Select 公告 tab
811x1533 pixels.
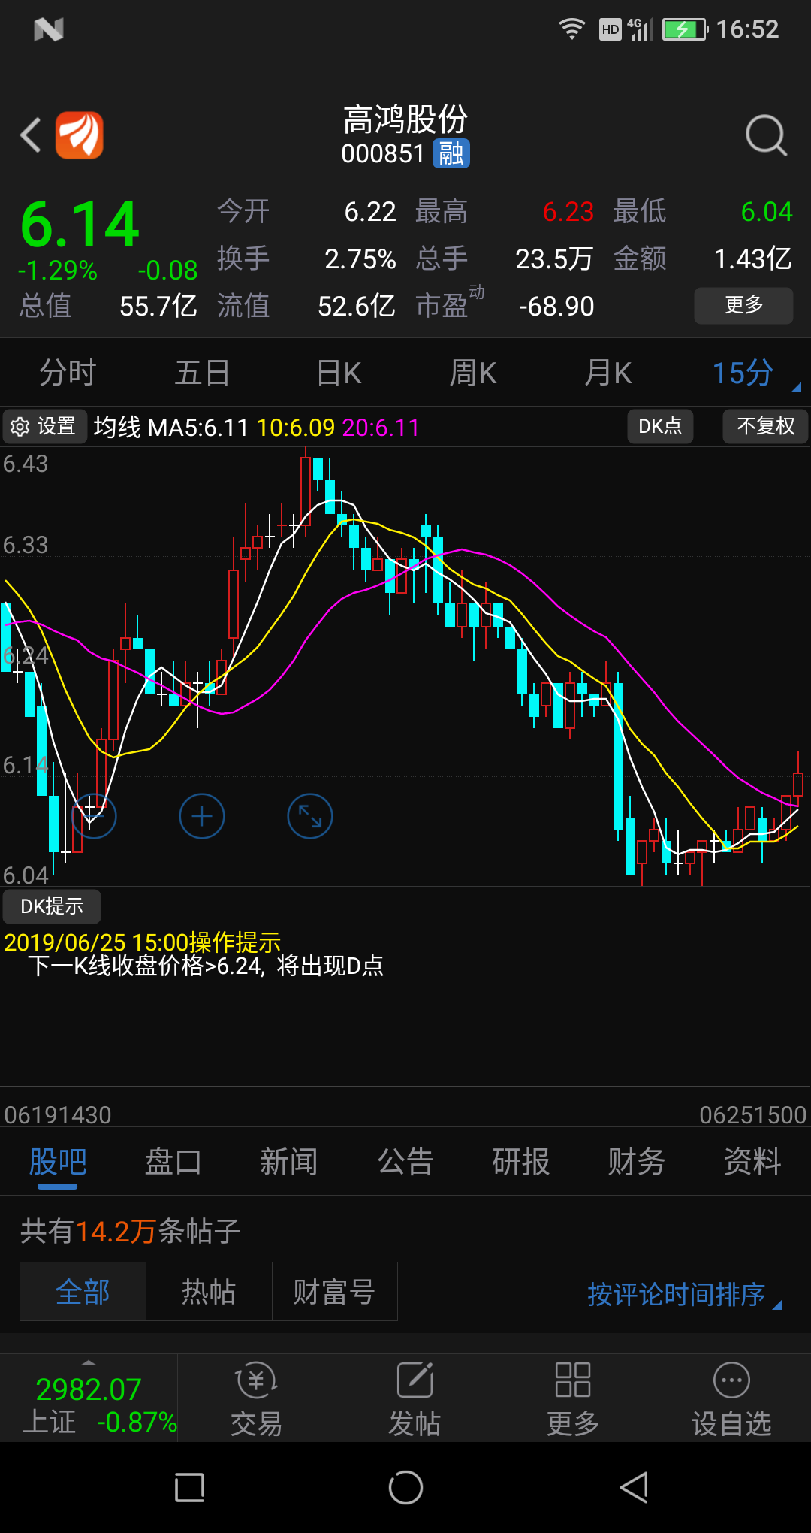click(x=405, y=1162)
